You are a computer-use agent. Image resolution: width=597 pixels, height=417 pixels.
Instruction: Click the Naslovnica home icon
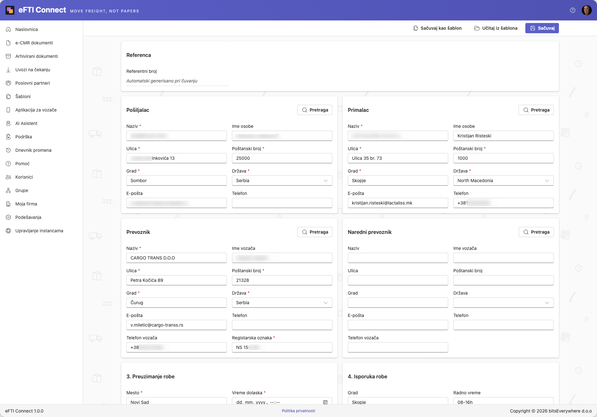coord(8,29)
